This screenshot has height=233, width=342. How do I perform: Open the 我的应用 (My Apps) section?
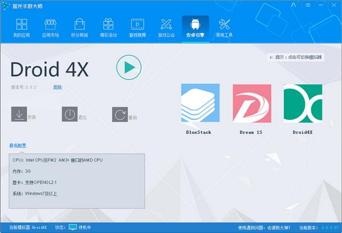(x=22, y=28)
